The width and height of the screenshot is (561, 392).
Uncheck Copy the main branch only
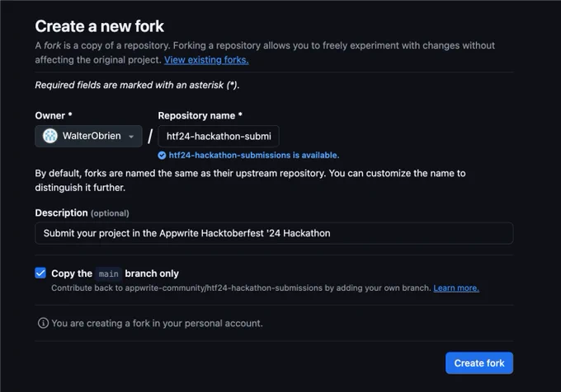(40, 273)
